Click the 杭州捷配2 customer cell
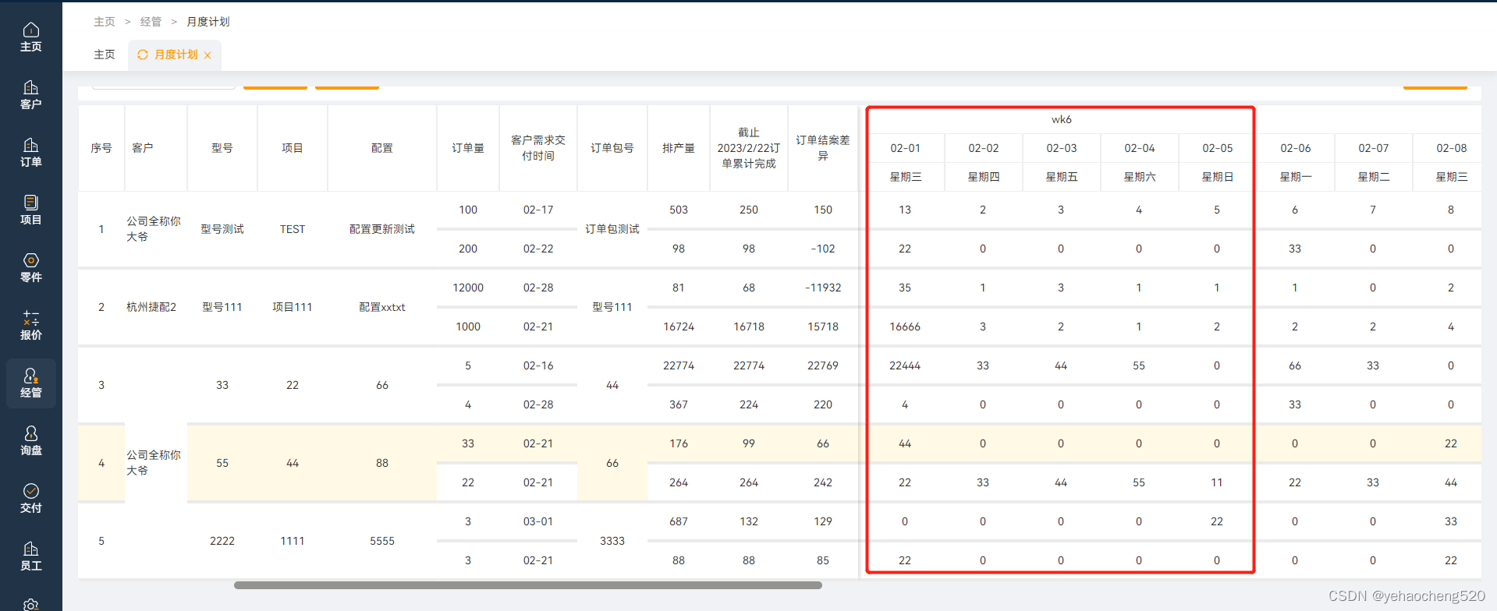The height and width of the screenshot is (611, 1497). click(x=156, y=307)
